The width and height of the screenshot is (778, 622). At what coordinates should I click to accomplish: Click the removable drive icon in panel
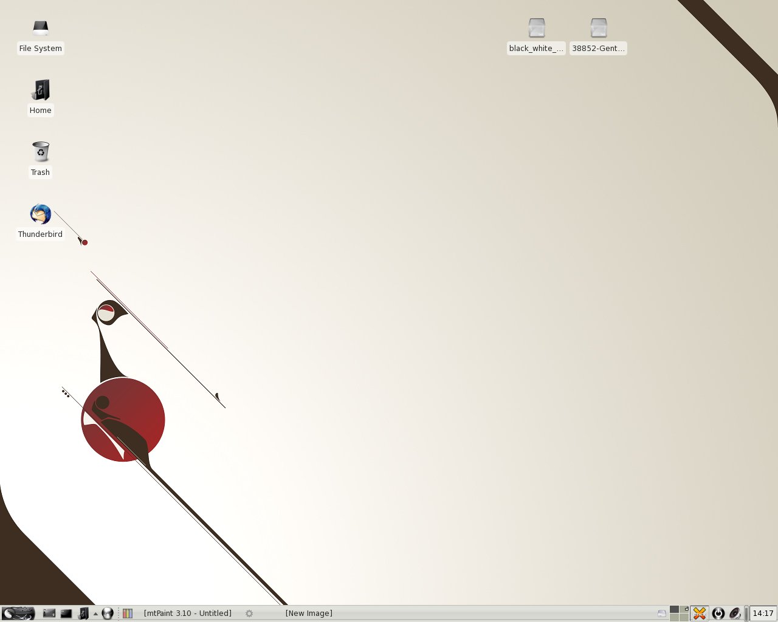click(662, 613)
